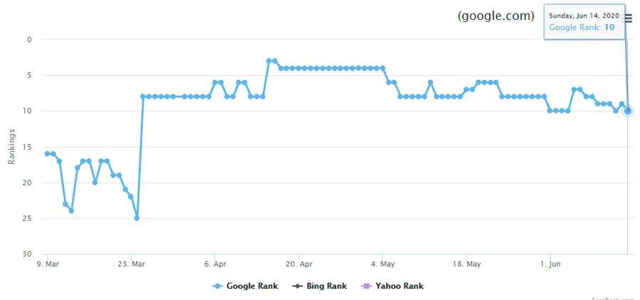Click the lowest data point at rank 25
The image size is (640, 300).
pyautogui.click(x=137, y=218)
